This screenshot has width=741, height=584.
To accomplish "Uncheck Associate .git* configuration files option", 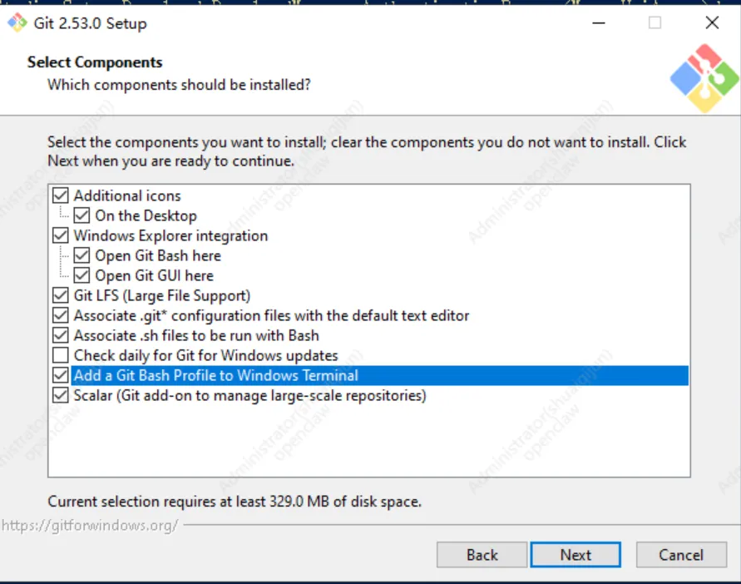I will coord(61,315).
